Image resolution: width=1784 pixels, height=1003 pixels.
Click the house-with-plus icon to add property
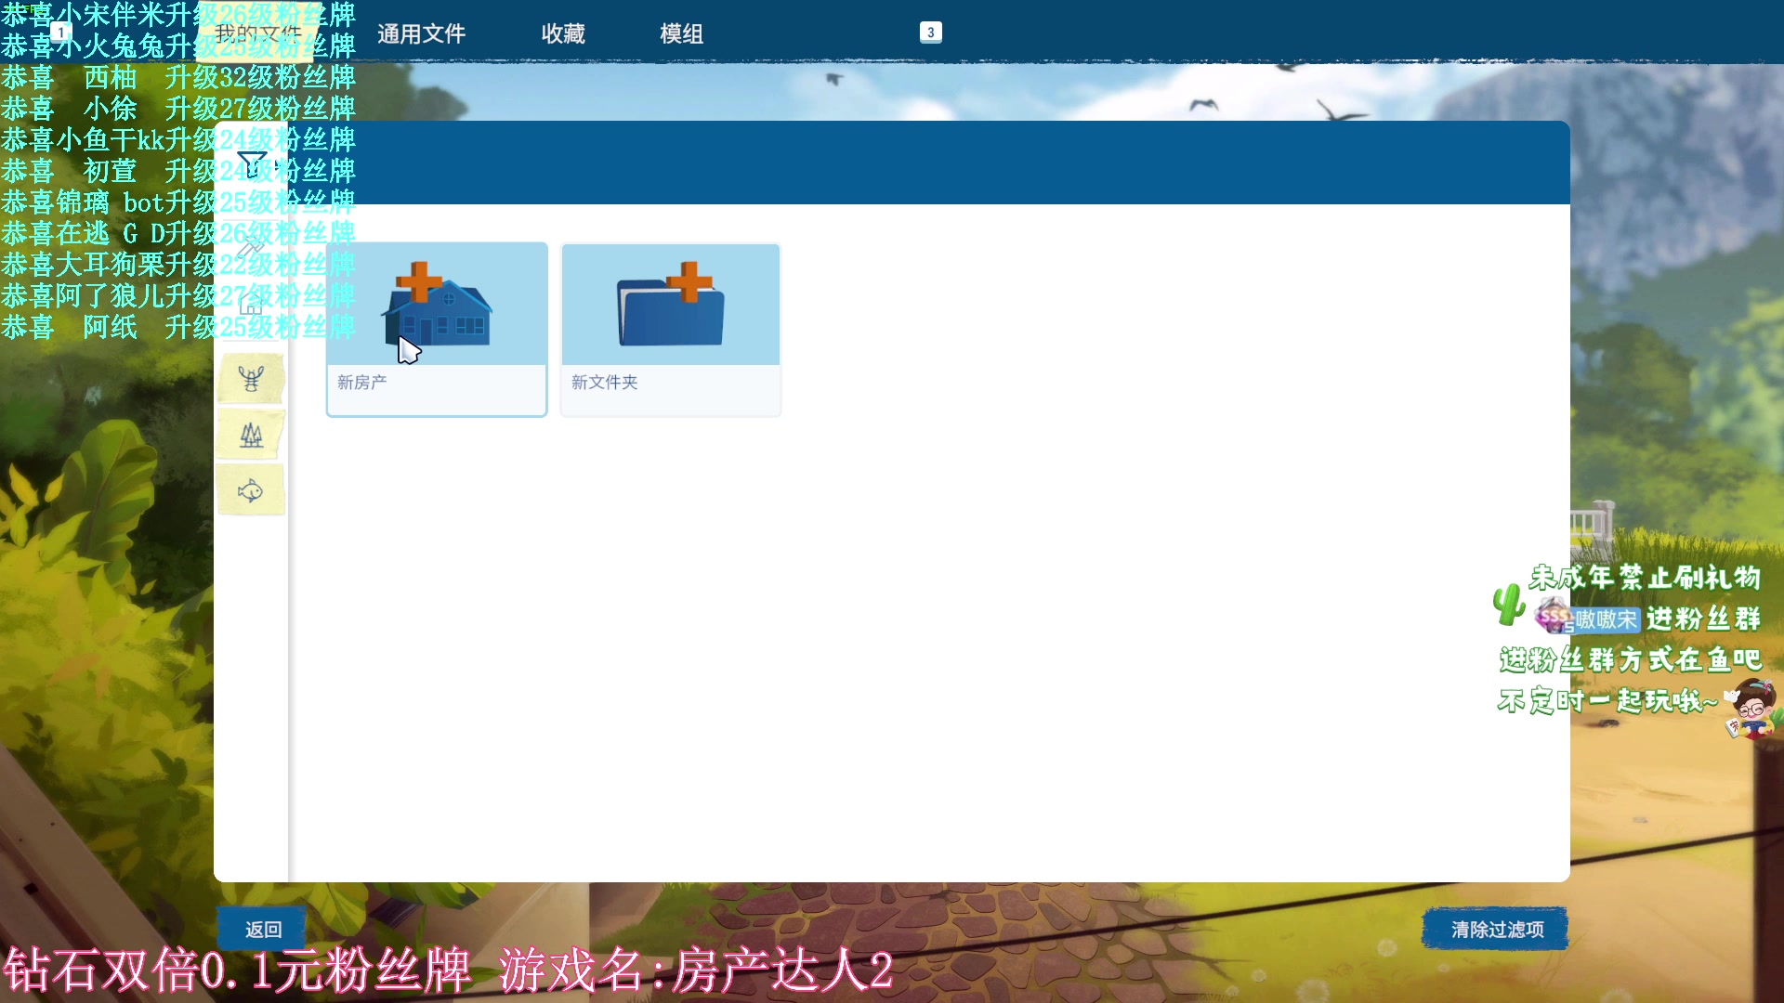[436, 304]
